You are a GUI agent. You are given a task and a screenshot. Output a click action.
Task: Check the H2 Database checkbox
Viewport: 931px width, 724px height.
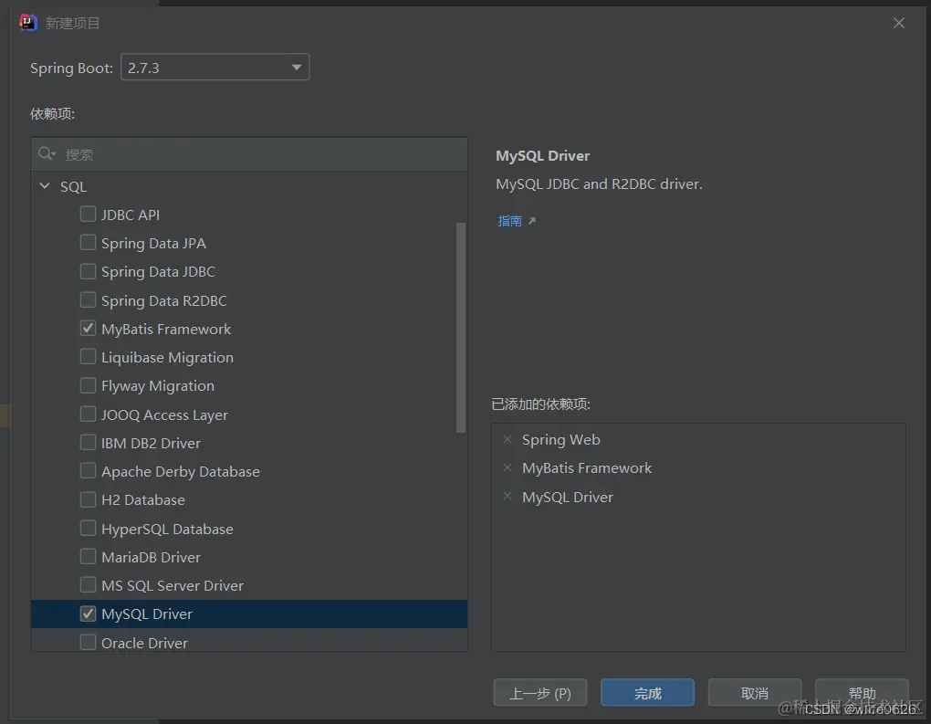(x=88, y=498)
